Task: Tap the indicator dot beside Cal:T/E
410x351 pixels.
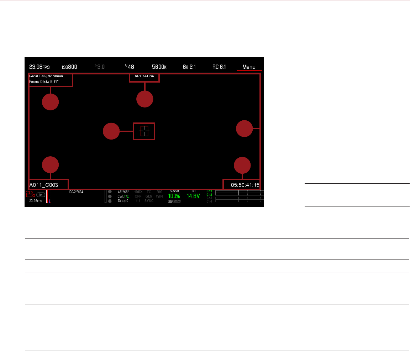Action: 110,196
